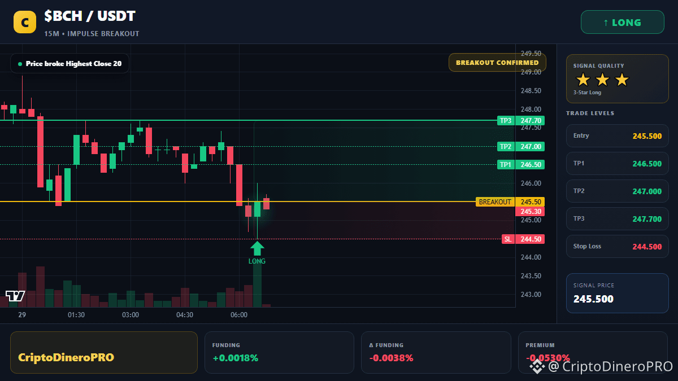Click the 04:30 time axis label
This screenshot has width=678, height=381.
click(x=185, y=315)
